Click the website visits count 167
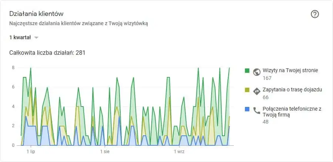 [267, 78]
